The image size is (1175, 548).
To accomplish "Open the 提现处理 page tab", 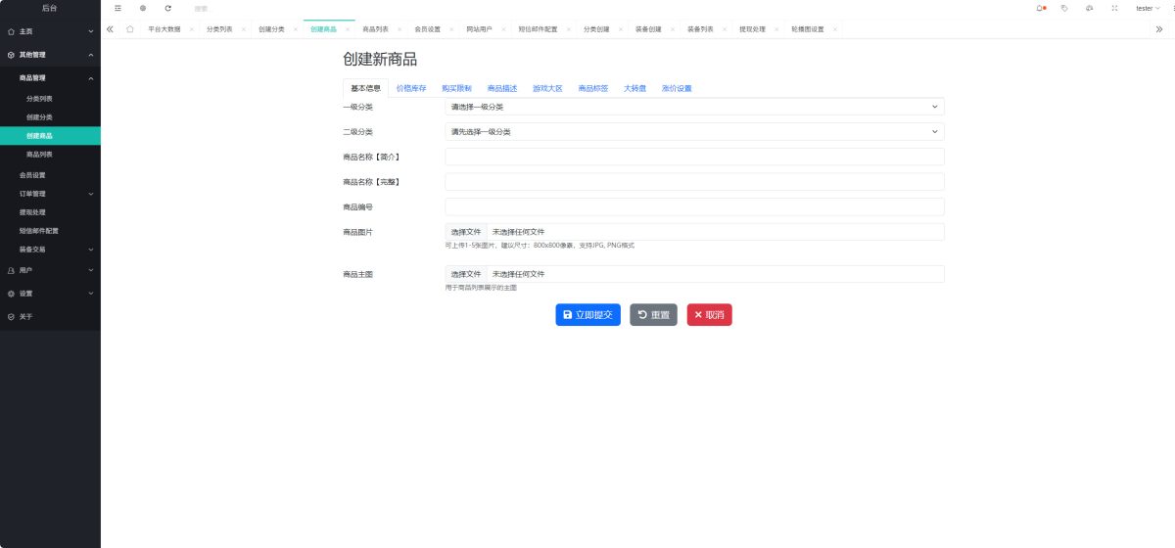I will tap(752, 29).
